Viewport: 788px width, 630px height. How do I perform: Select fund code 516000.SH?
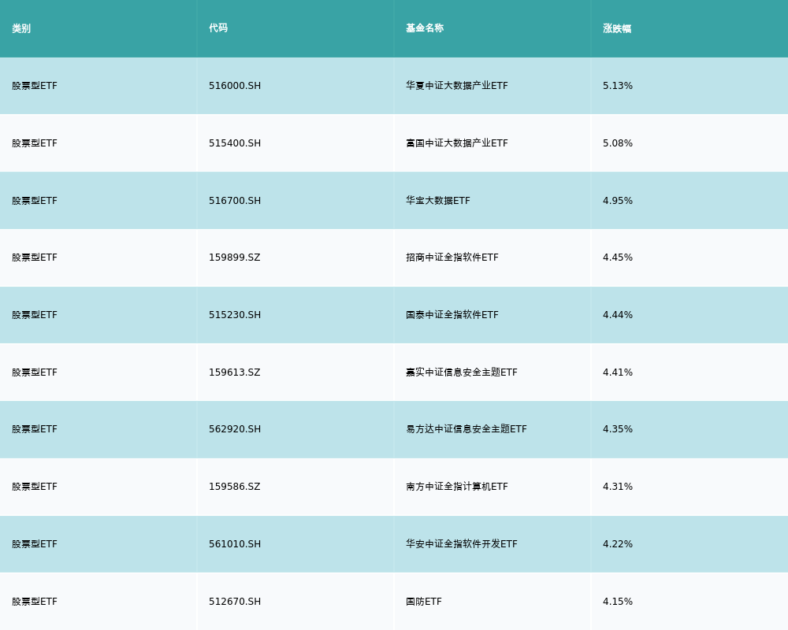235,85
